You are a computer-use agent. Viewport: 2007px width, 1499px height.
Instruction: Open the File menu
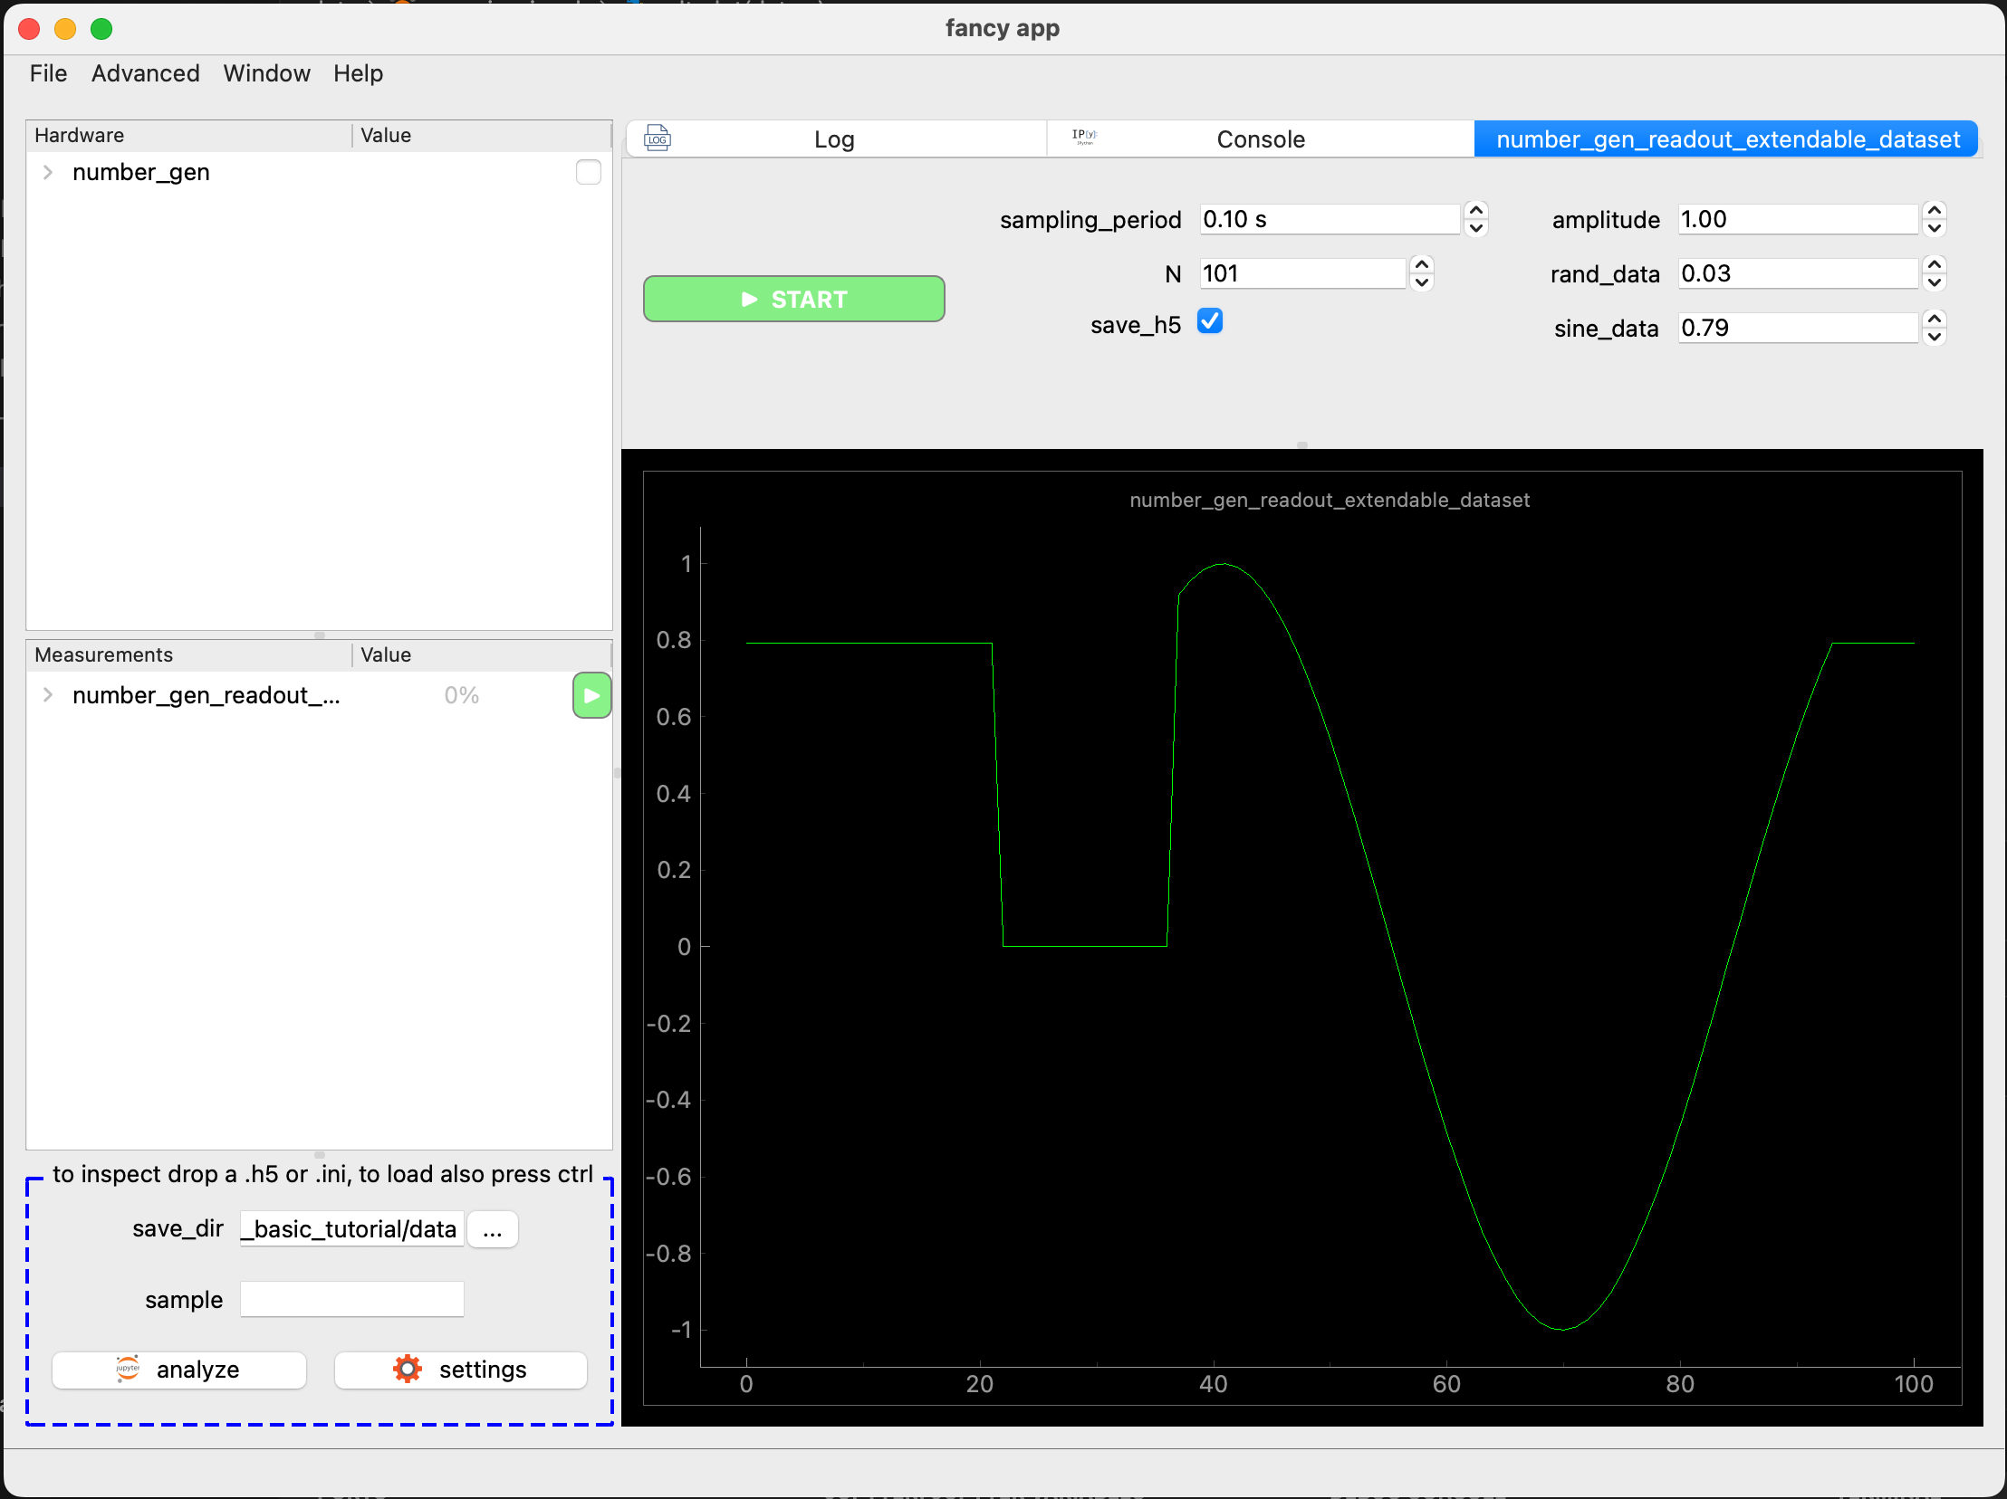(x=48, y=73)
